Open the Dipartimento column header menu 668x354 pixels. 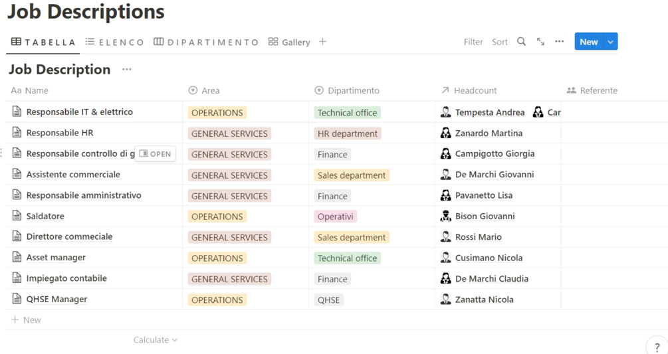(353, 90)
